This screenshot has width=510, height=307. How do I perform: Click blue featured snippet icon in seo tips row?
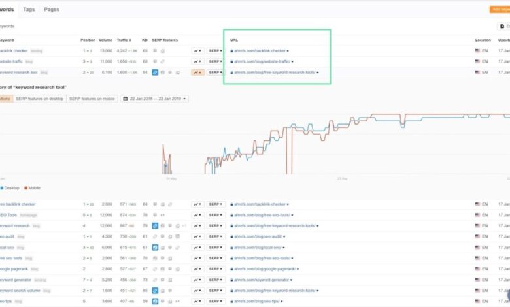tap(155, 302)
